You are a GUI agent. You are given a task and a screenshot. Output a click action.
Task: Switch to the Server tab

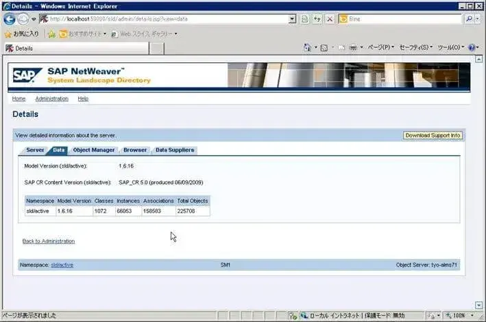[35, 150]
